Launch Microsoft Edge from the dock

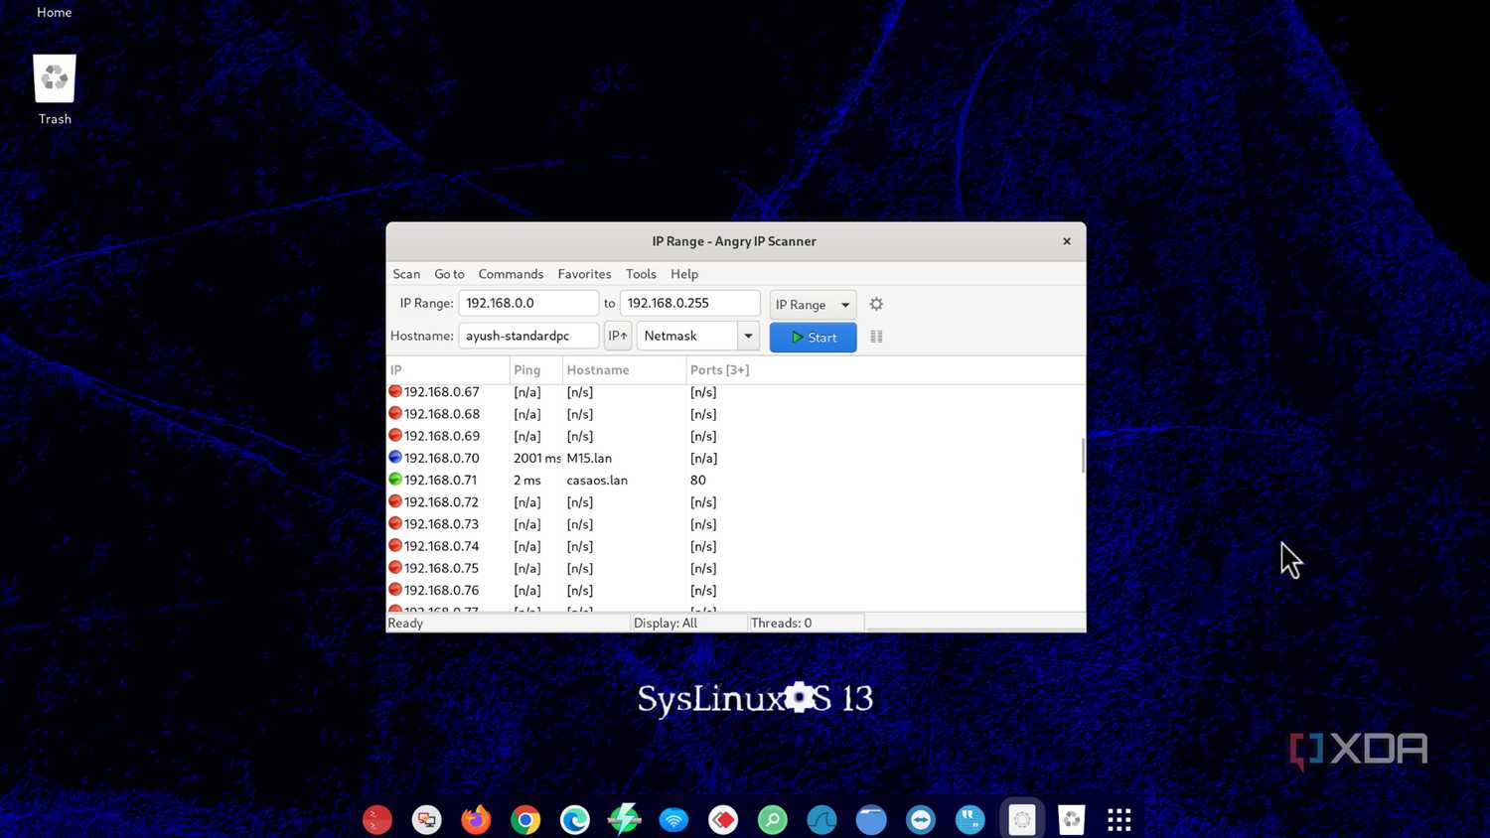pyautogui.click(x=575, y=819)
